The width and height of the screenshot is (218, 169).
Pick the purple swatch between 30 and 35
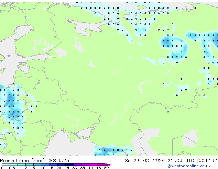coord(77,165)
